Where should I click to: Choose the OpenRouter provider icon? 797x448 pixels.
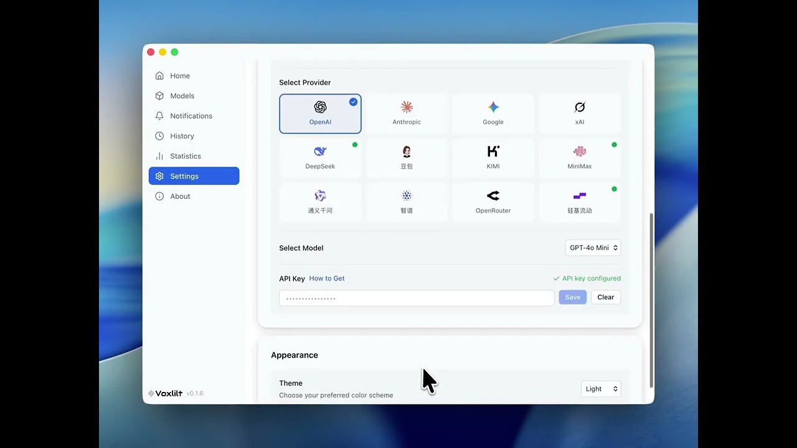(493, 195)
